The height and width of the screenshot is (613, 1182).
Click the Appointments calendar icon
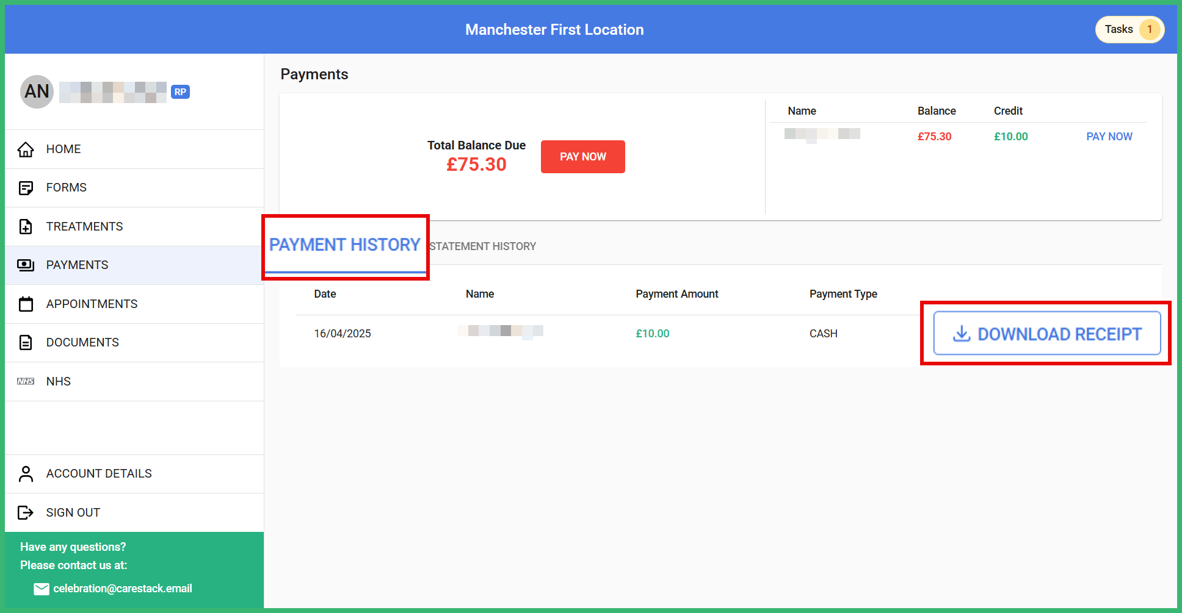[26, 304]
